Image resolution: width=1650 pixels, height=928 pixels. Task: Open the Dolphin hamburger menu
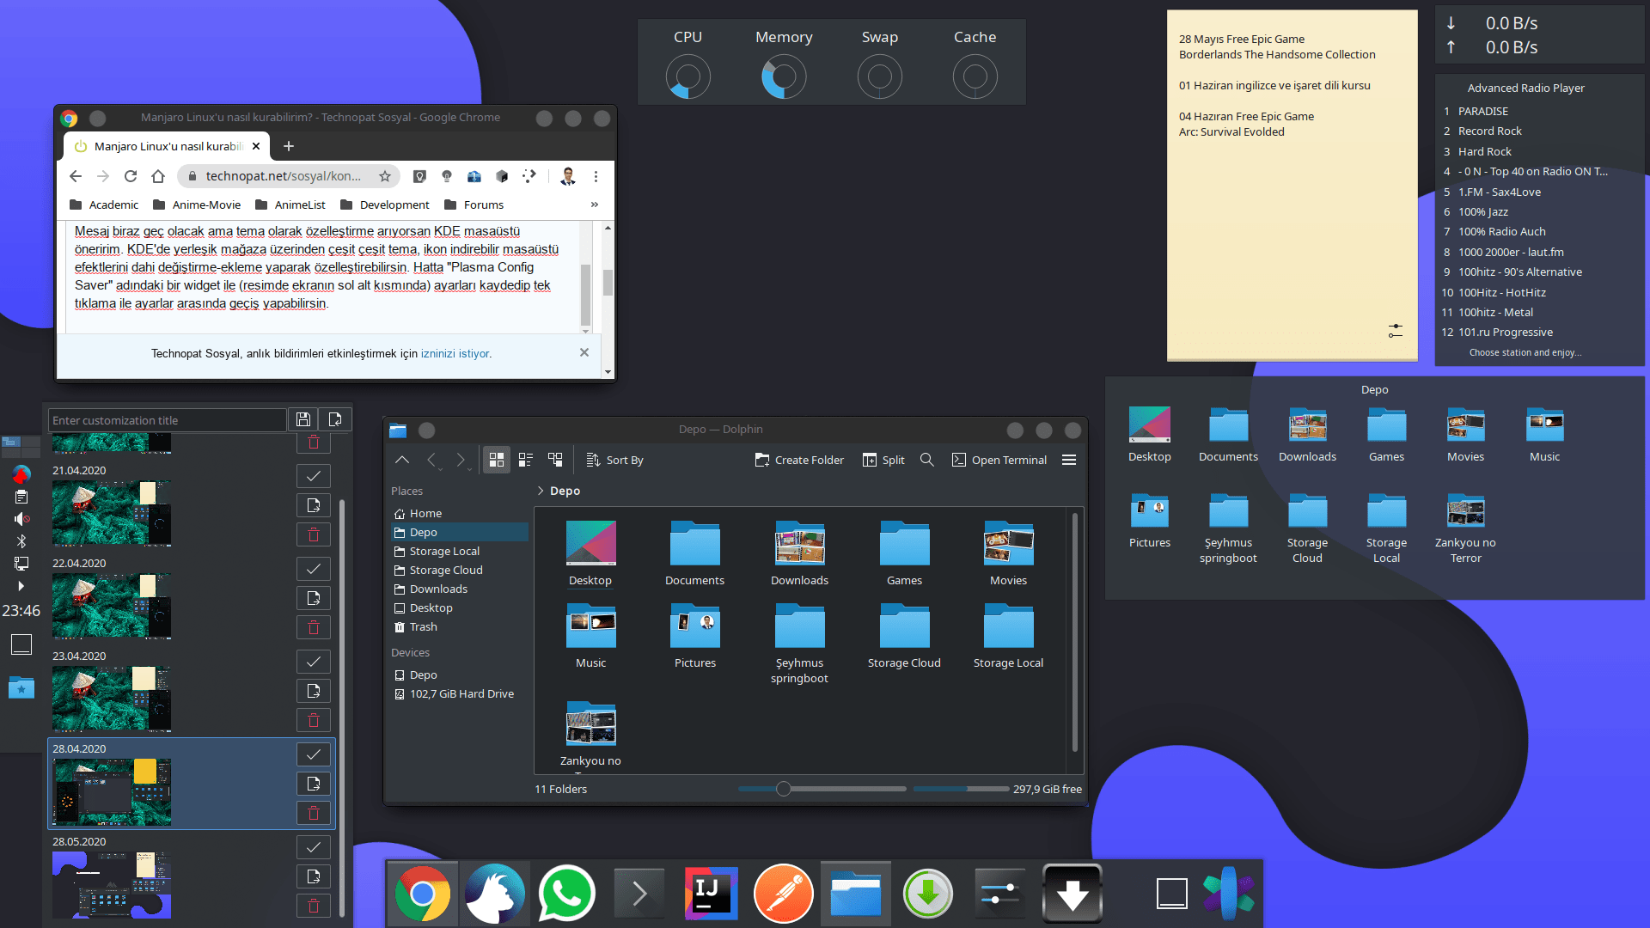point(1069,460)
